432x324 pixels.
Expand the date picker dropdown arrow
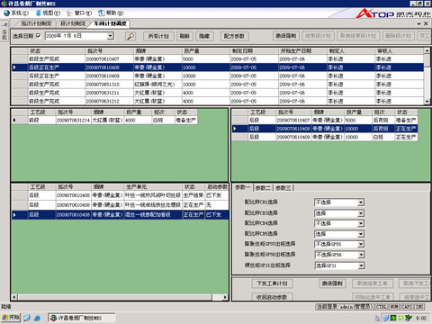[111, 36]
